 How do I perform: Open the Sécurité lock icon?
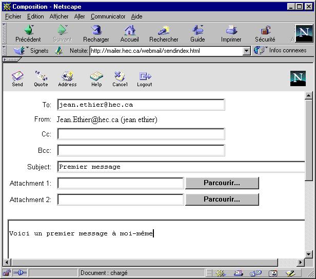coord(265,30)
